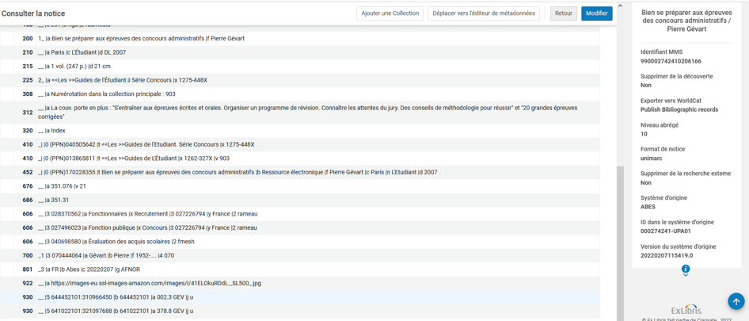Image resolution: width=749 pixels, height=321 pixels.
Task: Open Ajouter une Collection
Action: (390, 13)
